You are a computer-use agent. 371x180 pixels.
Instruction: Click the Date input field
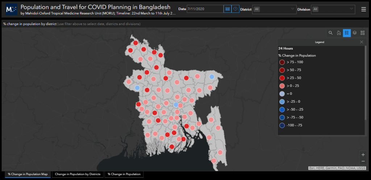(205, 9)
